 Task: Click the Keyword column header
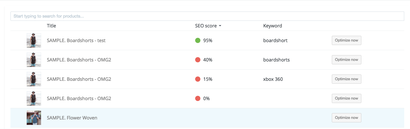pyautogui.click(x=272, y=26)
